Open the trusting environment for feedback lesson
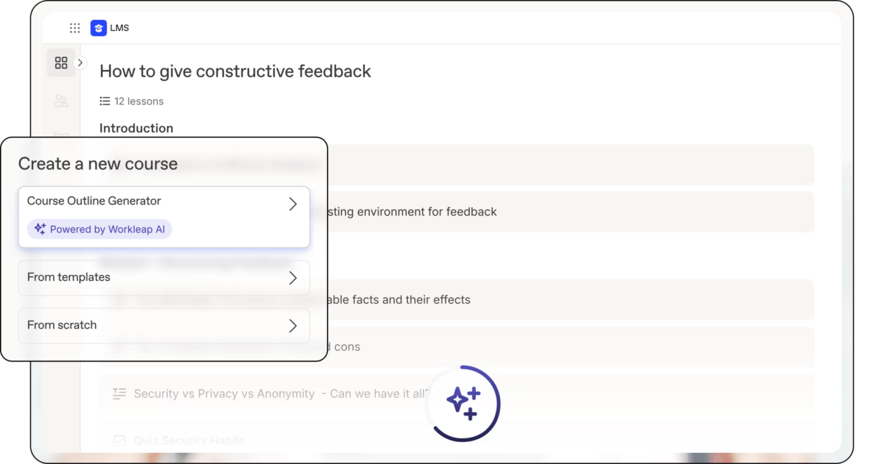This screenshot has width=884, height=464. (457, 212)
